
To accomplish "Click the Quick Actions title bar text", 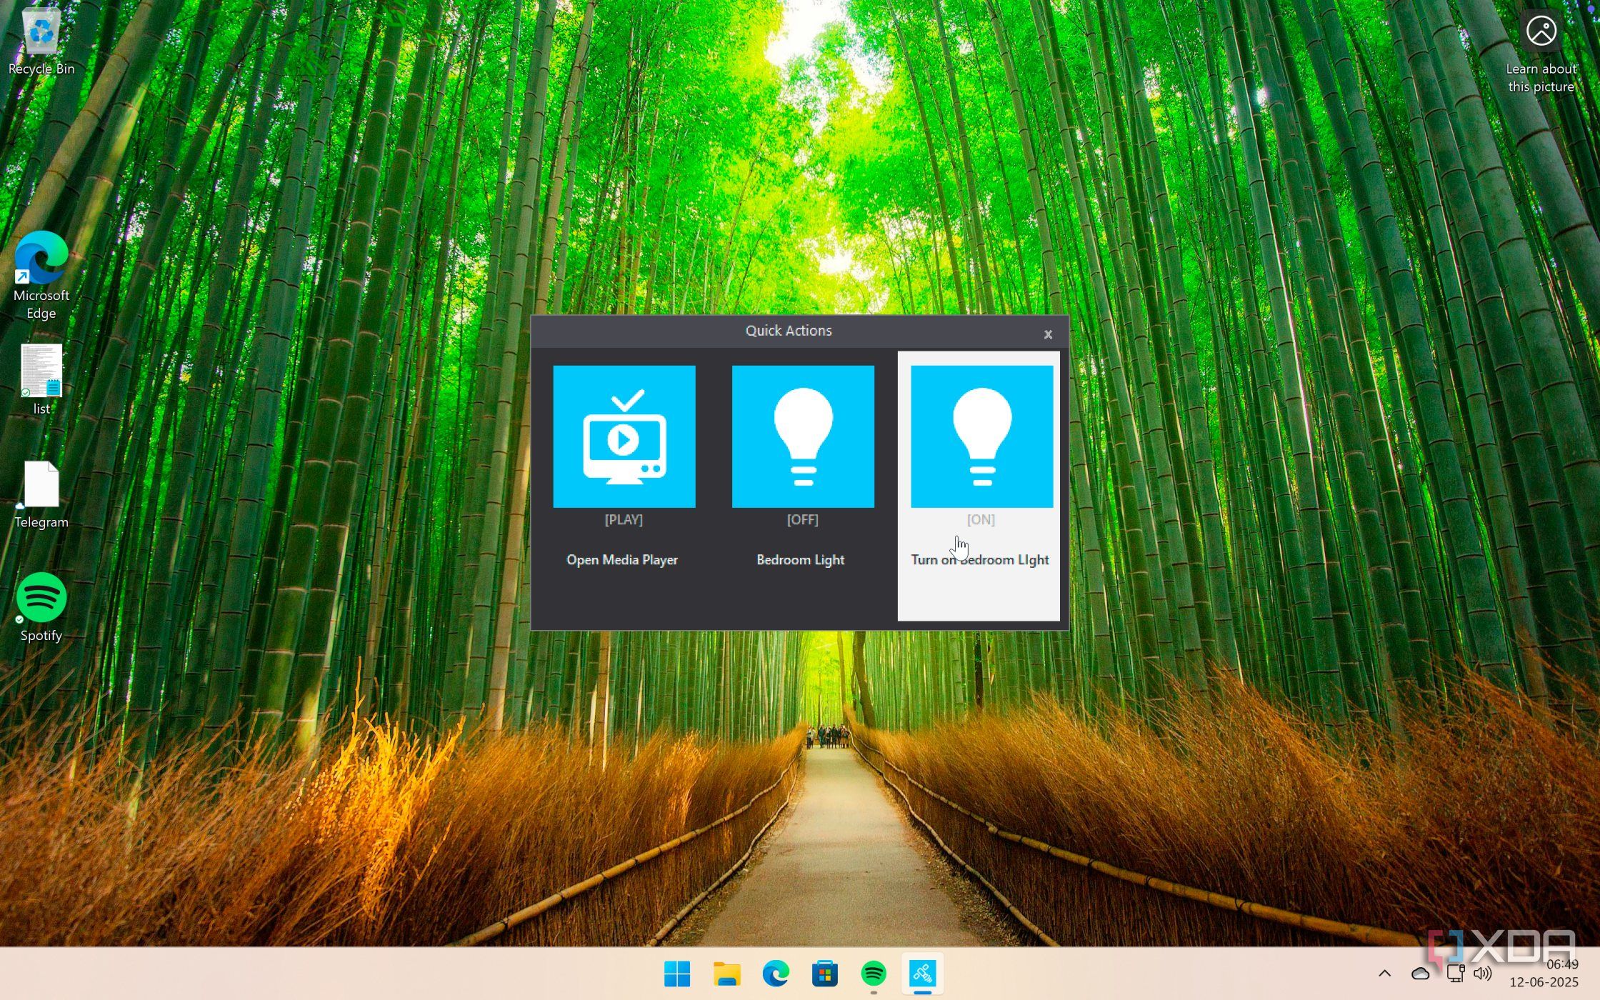I will tap(789, 331).
